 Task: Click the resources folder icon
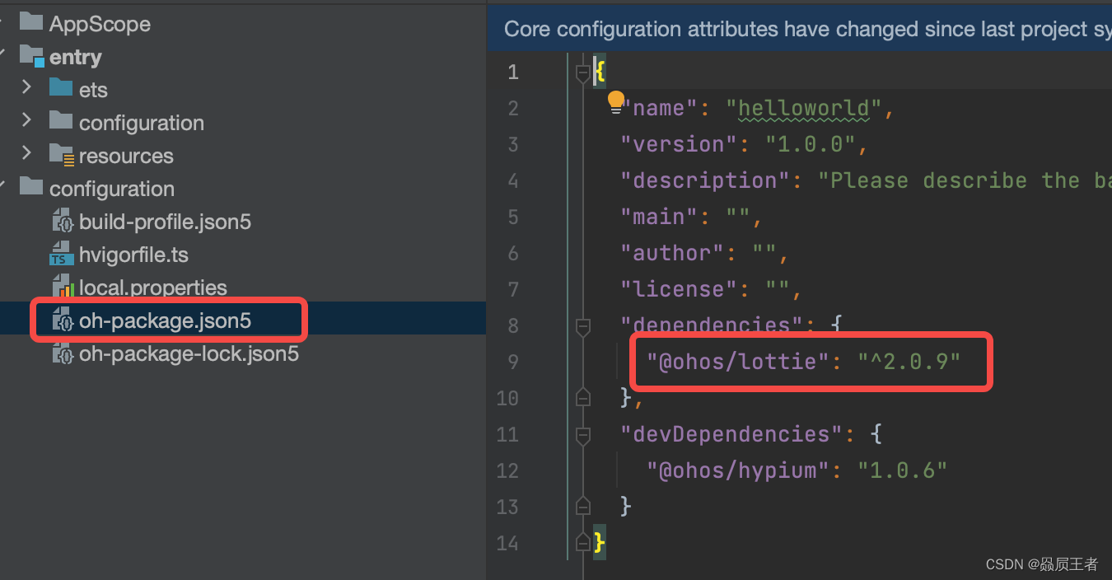[x=62, y=154]
